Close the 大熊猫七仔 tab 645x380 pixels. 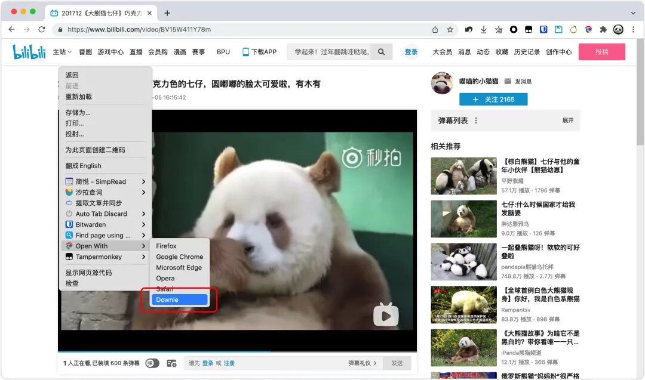(149, 13)
